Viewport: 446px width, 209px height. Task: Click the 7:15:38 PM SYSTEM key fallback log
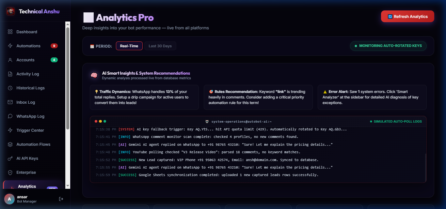(221, 129)
